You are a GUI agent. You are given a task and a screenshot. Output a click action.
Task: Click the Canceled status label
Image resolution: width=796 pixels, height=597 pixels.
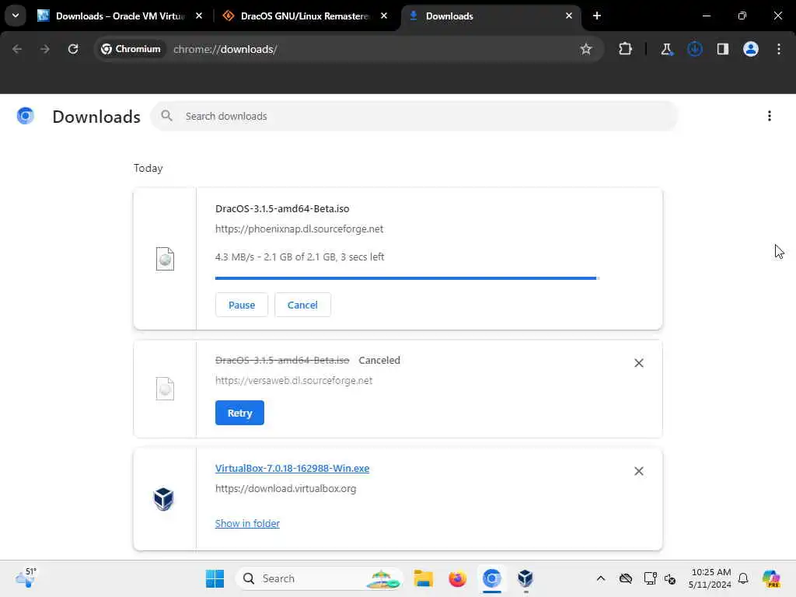point(379,361)
